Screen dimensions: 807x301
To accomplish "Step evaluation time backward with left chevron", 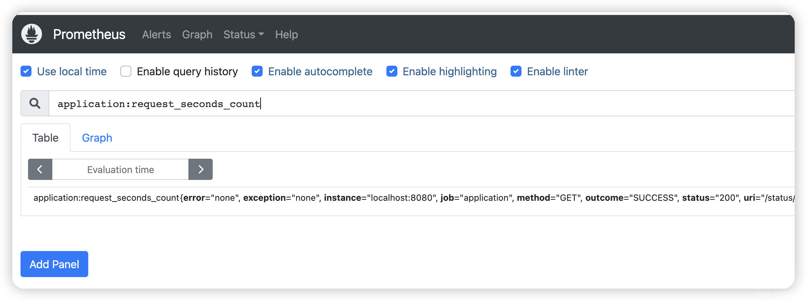I will tap(40, 169).
